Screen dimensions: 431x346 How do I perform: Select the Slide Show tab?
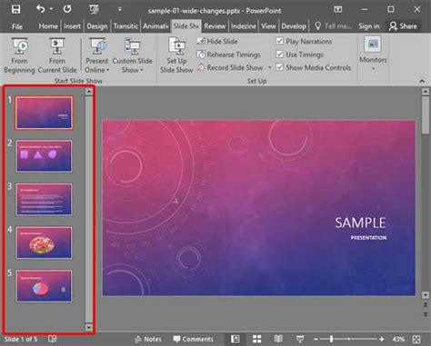coord(185,26)
